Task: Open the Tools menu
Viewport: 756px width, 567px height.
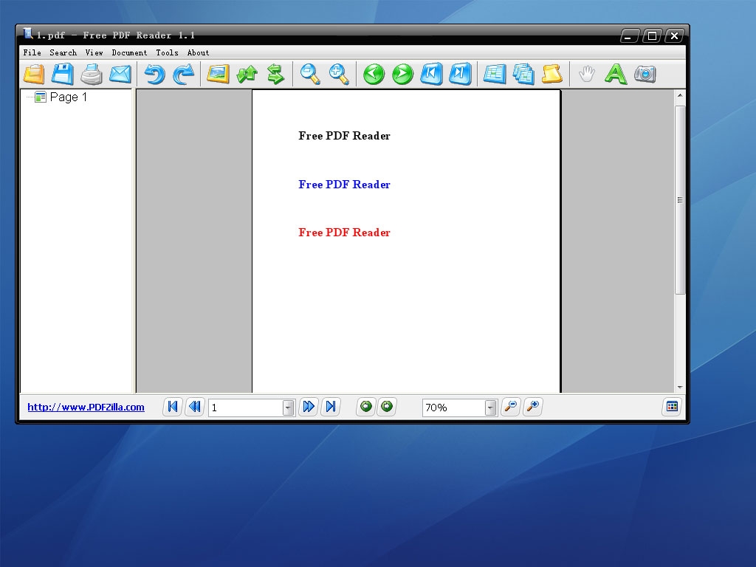Action: click(x=167, y=52)
